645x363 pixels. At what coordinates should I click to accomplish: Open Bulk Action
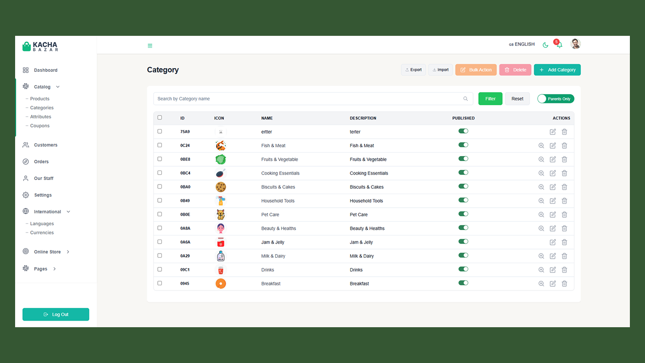click(476, 70)
